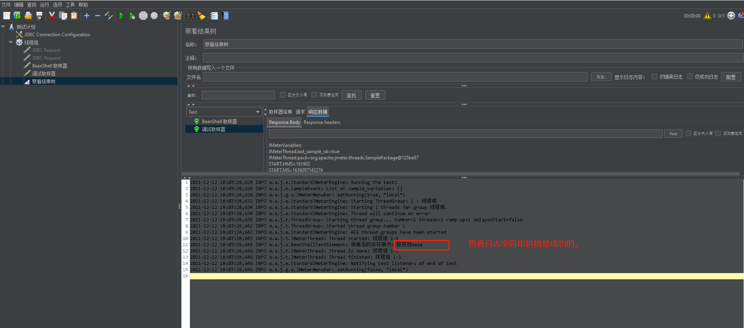Open the 编辑 menu
744x328 pixels.
[x=19, y=5]
